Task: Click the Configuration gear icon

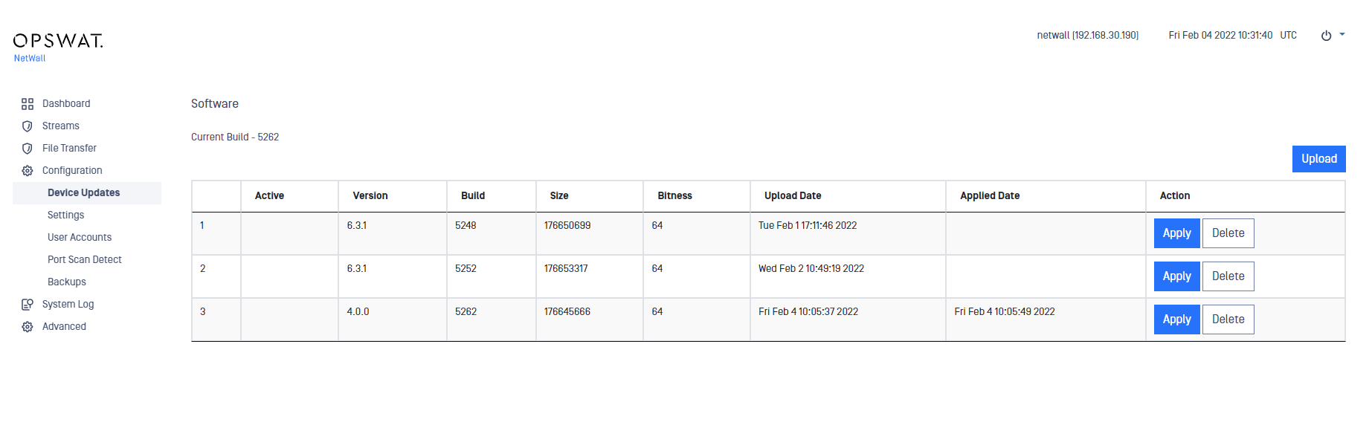Action: (28, 171)
